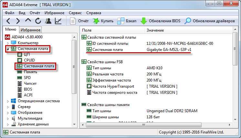Click the Обновления драйверов magnifier icon
The image size is (241, 138).
188,21
